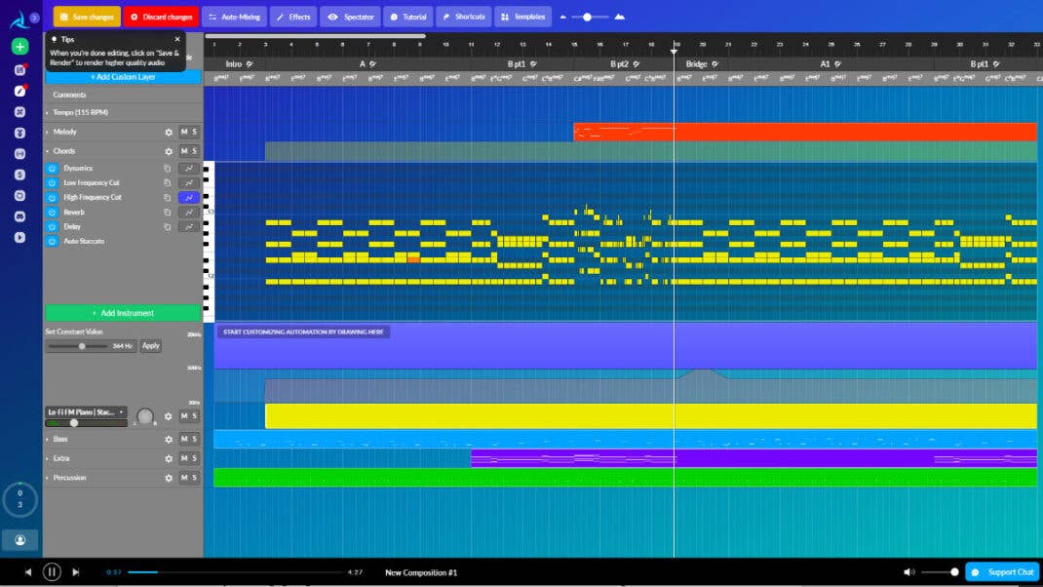Adjust the Lo-Fi FM Piano volume slider
1043x587 pixels.
(x=86, y=423)
